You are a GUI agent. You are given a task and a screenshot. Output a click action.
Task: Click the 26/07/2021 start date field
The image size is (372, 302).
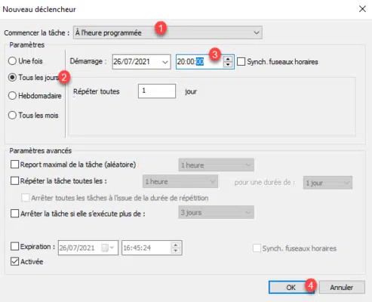click(x=137, y=62)
